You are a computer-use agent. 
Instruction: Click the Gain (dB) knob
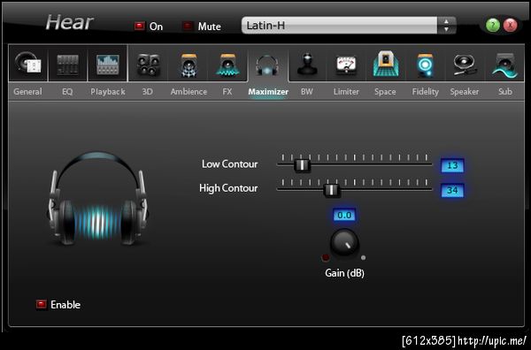pos(344,243)
